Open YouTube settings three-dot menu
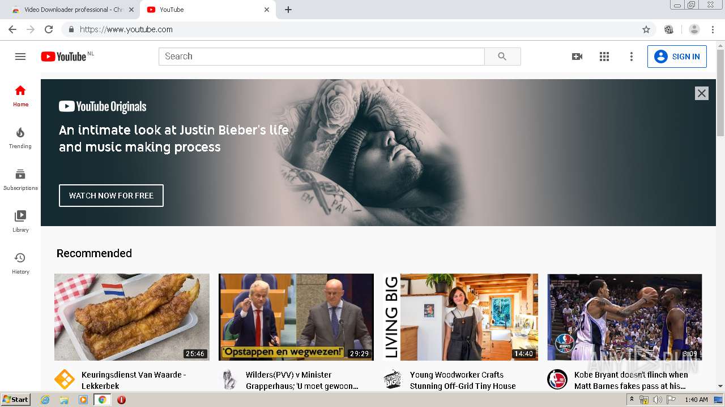This screenshot has height=407, width=725. coord(632,57)
